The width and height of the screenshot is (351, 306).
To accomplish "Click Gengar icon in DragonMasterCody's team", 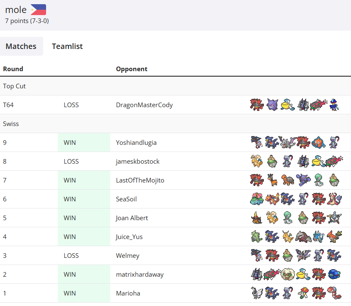I will [x=272, y=105].
